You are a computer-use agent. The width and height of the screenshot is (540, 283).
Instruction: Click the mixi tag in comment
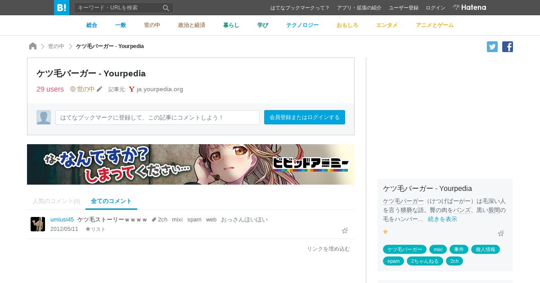coord(177,220)
